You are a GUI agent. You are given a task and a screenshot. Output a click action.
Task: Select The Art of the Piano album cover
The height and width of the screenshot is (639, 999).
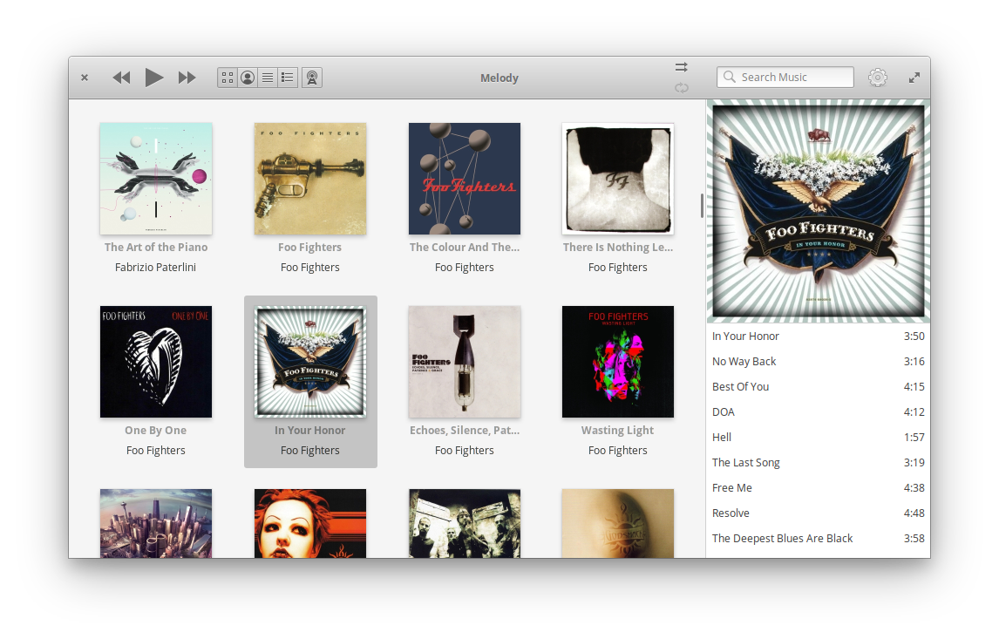(156, 179)
